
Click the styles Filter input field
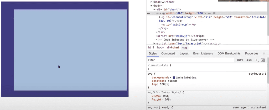coord(191,60)
